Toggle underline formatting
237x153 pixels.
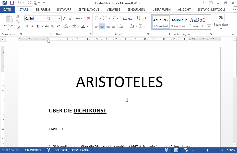coord(38,27)
